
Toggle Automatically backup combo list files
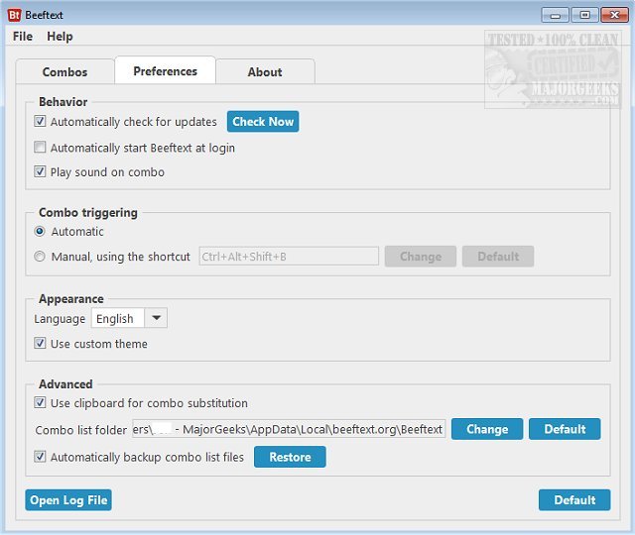(40, 457)
